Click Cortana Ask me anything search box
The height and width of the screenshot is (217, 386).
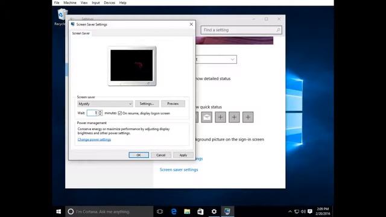pyautogui.click(x=109, y=212)
